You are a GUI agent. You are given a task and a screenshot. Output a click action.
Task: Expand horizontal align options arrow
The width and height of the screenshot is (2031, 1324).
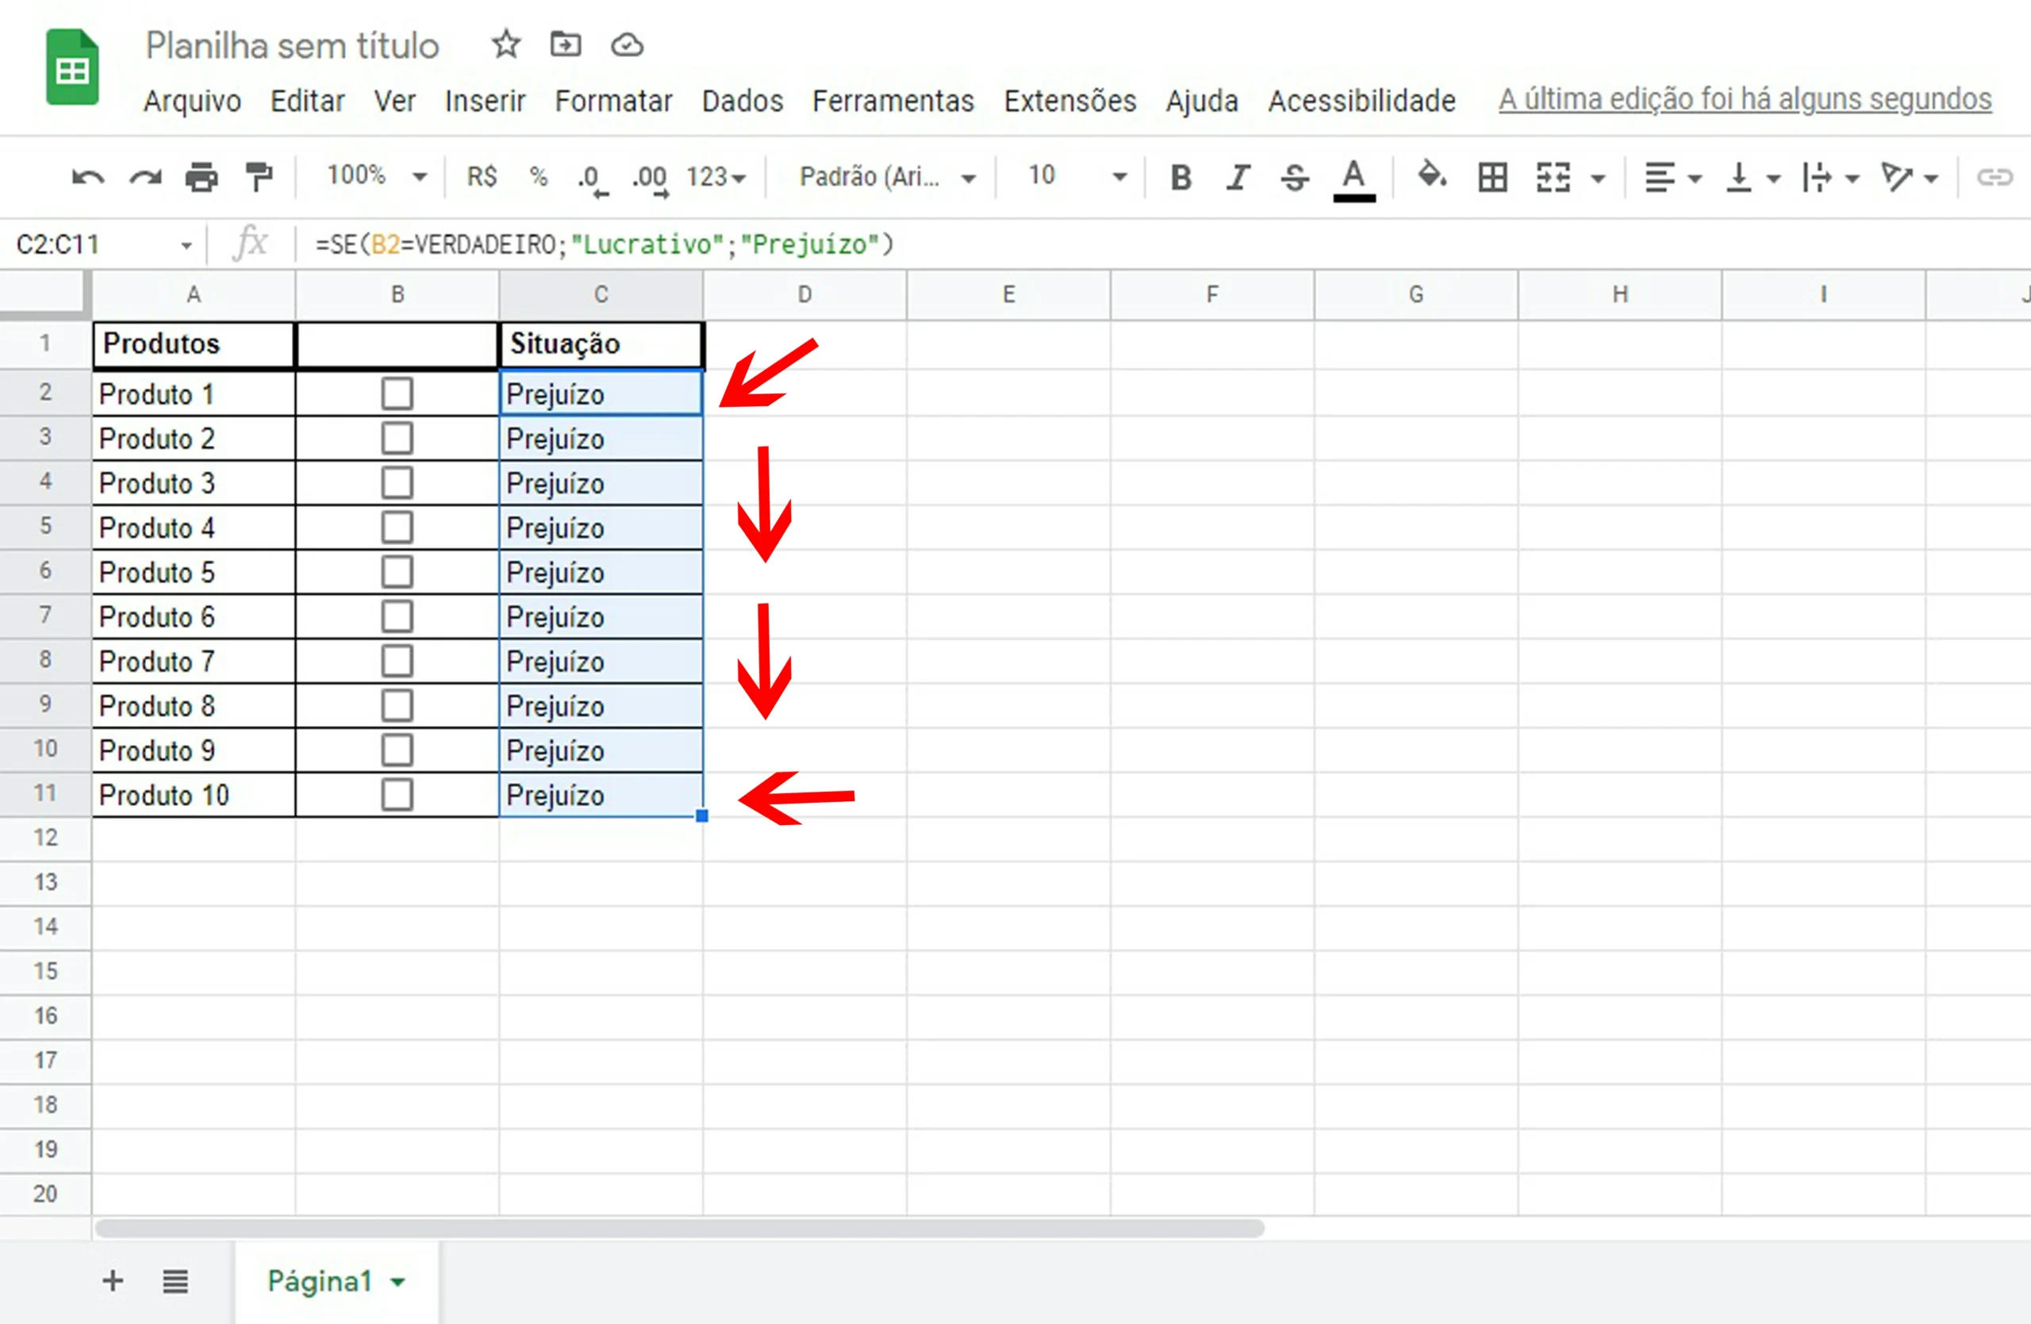1695,178
